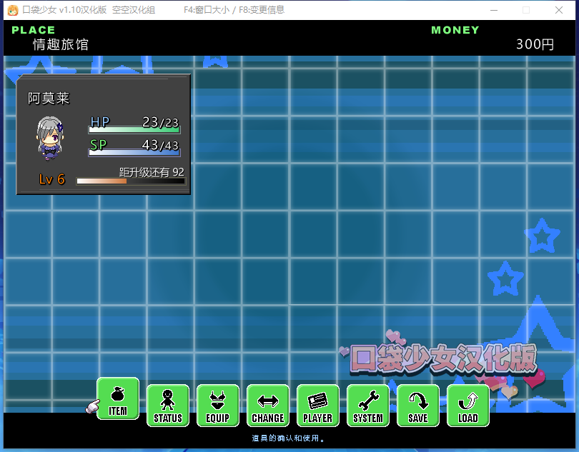Click the pointing hand cursor icon

pyautogui.click(x=91, y=406)
